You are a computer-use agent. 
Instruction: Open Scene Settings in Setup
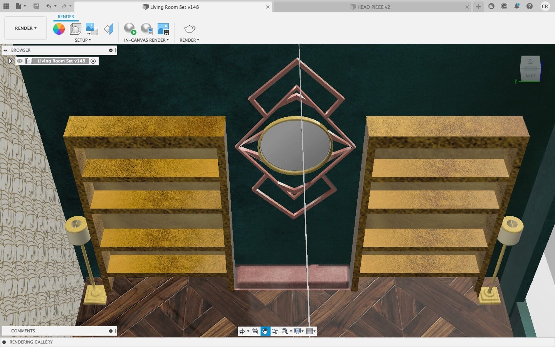(x=75, y=29)
